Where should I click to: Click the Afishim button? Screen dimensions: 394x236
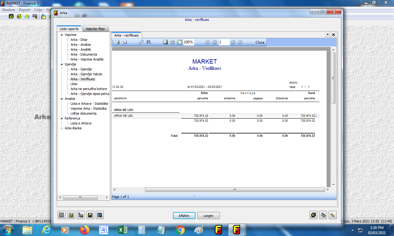[184, 216]
